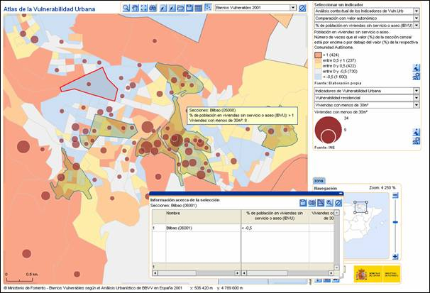This screenshot has width=430, height=293.
Task: Click the Ministerio de Fomento copyright text
Action: 93,288
